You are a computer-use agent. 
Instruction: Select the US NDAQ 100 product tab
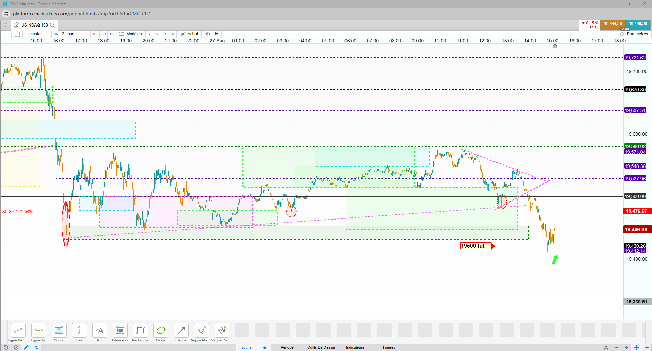tap(35, 25)
